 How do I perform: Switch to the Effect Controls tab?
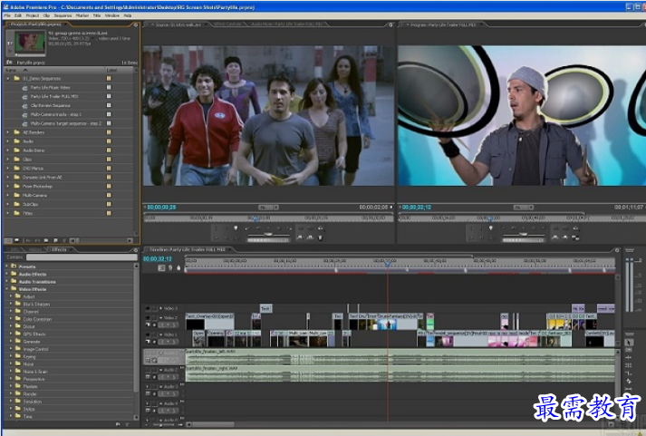(227, 24)
